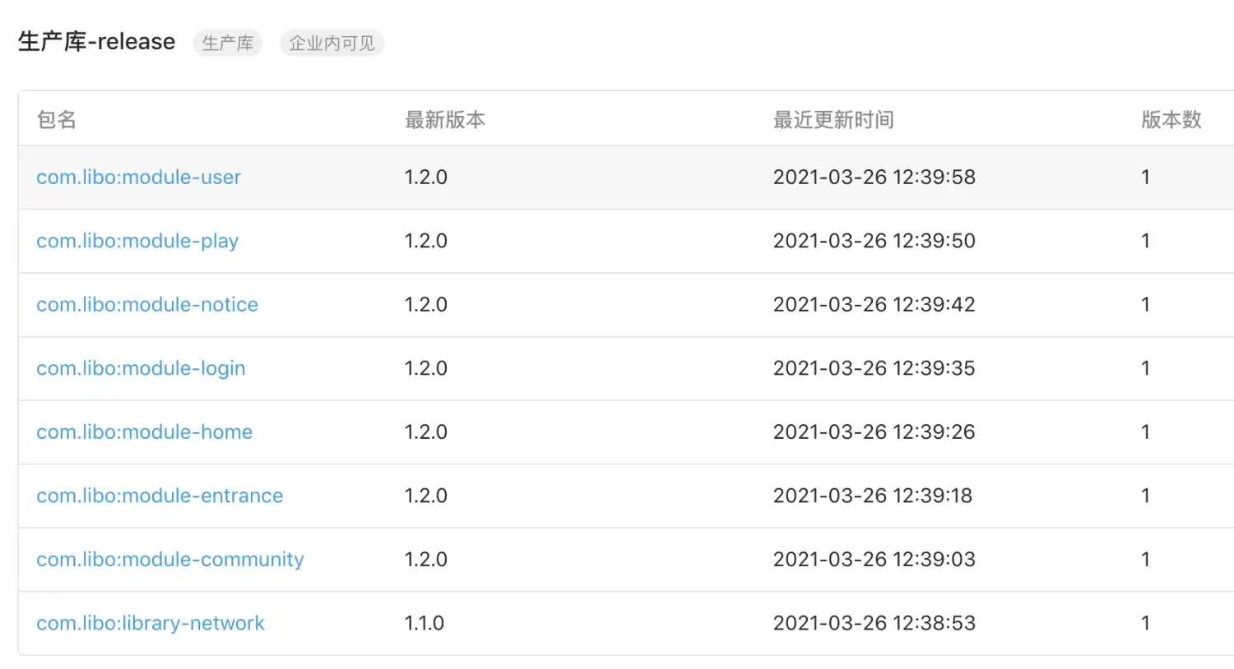Open the com.libo:library-network package
Image resolution: width=1234 pixels, height=669 pixels.
point(150,623)
